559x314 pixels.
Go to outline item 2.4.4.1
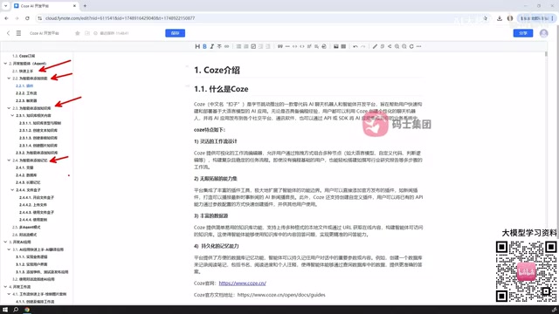click(37, 197)
